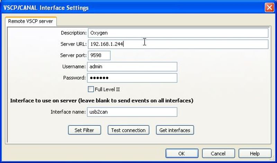Click the Server port field showing 9598
This screenshot has width=277, height=163.
[x=99, y=55]
